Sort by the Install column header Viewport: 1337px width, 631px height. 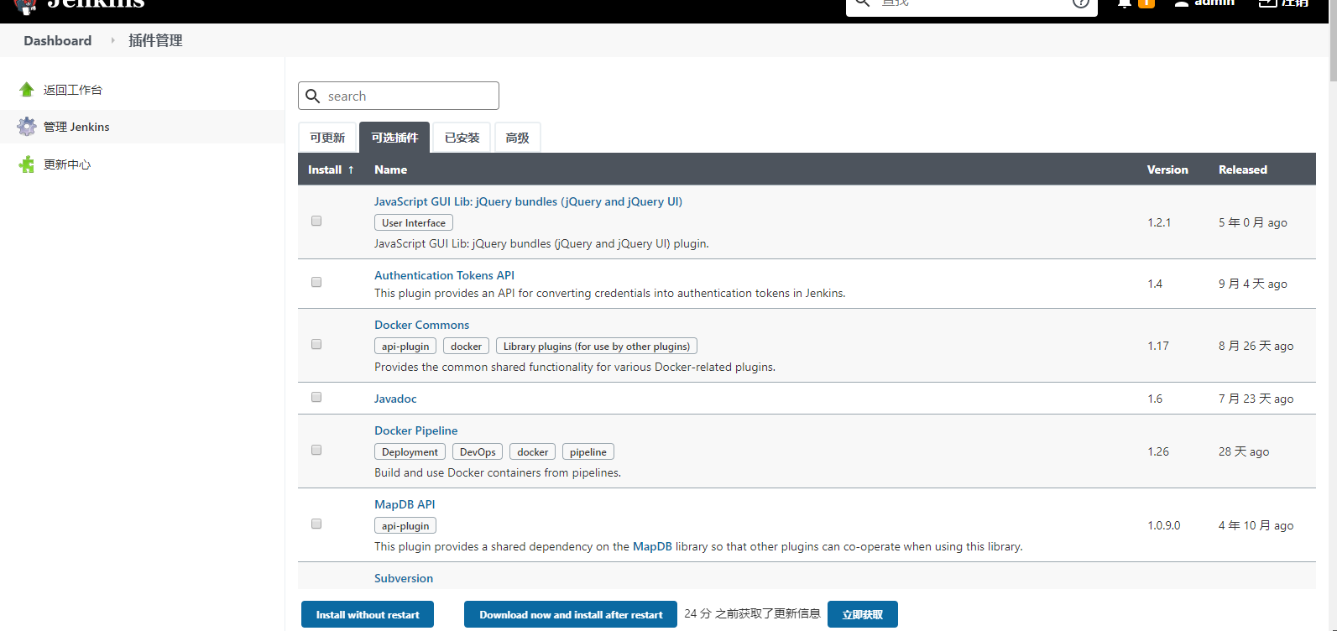(x=331, y=169)
